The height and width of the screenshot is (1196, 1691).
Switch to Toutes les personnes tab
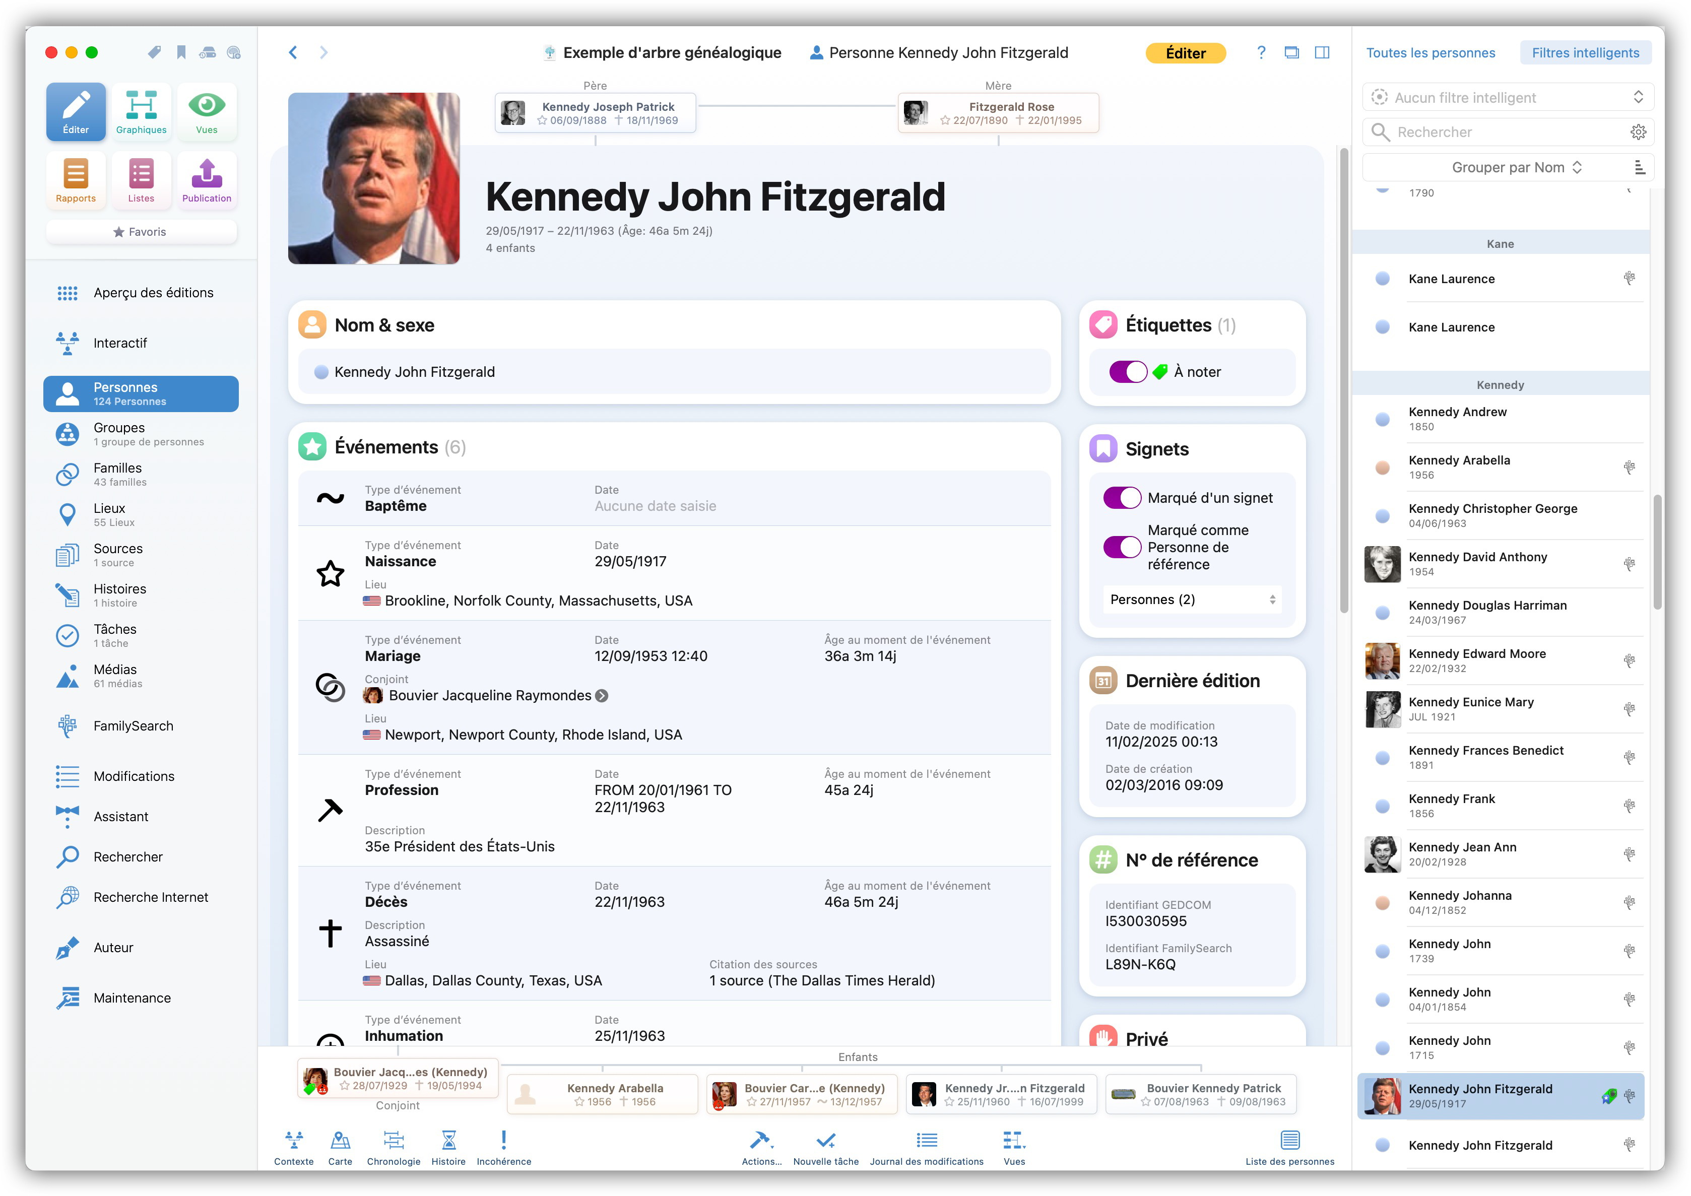(x=1430, y=52)
